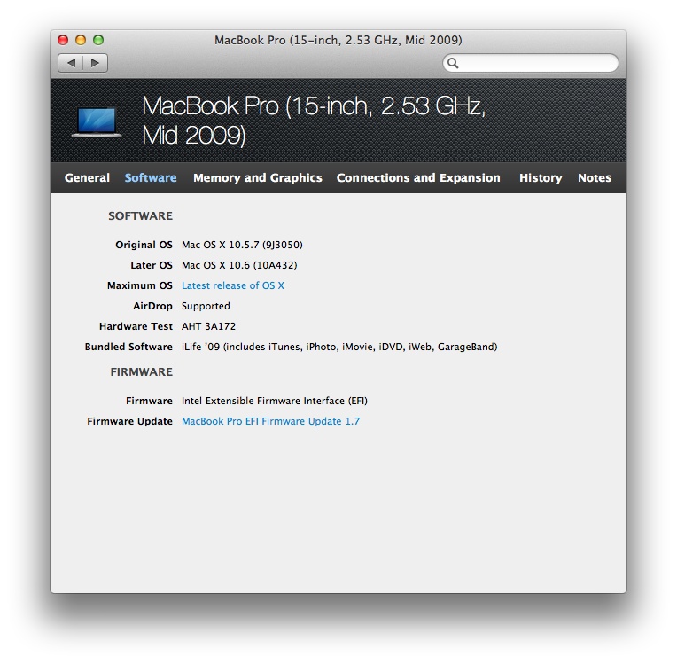Go back with the left arrow button

click(71, 63)
